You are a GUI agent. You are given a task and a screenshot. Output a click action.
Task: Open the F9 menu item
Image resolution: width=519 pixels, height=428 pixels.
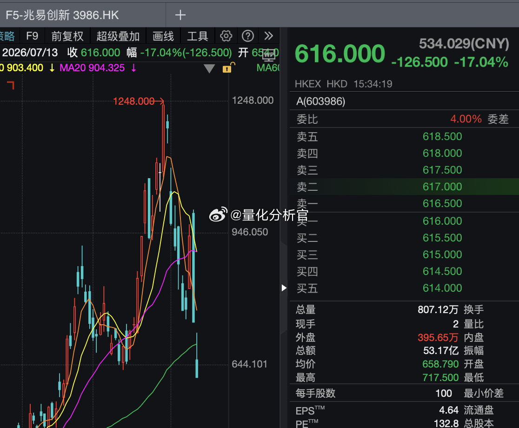pyautogui.click(x=32, y=36)
